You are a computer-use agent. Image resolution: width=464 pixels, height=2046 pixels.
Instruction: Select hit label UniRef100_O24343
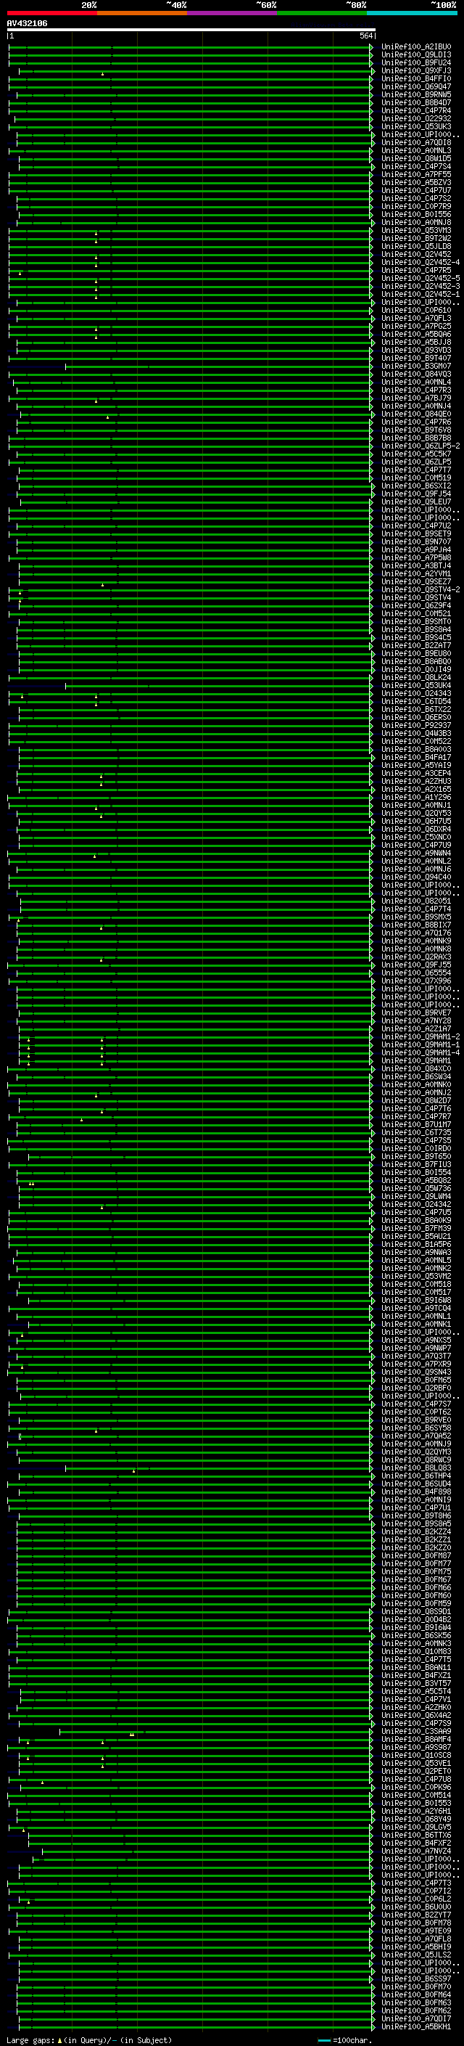[416, 693]
